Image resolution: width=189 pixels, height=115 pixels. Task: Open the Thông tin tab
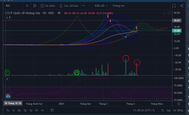click(118, 5)
